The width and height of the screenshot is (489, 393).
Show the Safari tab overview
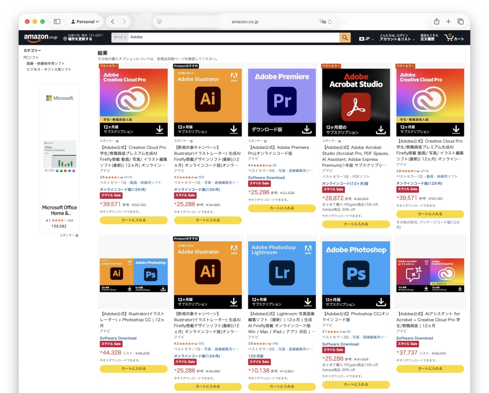click(461, 22)
